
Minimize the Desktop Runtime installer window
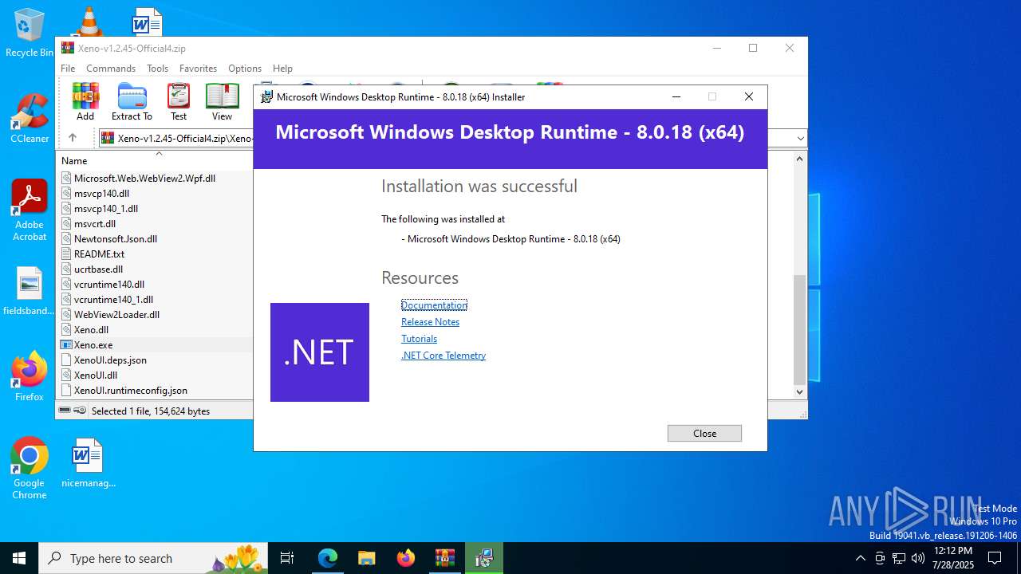click(676, 96)
